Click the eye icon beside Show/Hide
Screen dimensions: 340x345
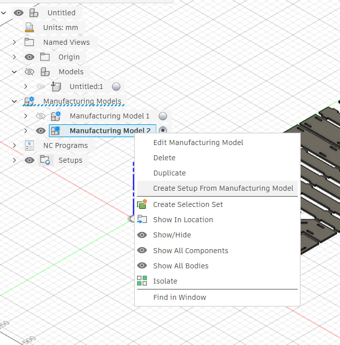(x=142, y=235)
